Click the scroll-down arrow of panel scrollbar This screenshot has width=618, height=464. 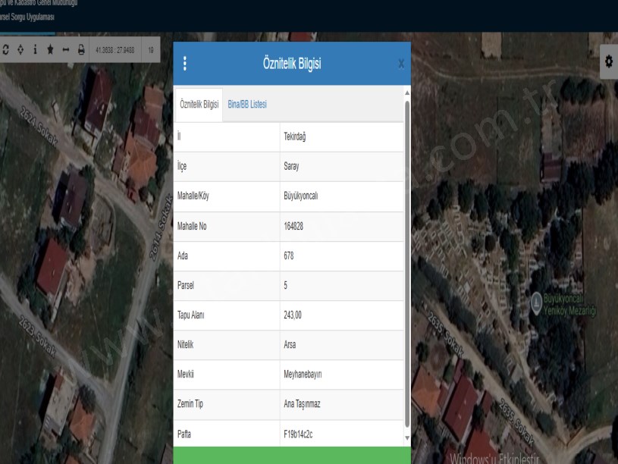[x=406, y=438]
